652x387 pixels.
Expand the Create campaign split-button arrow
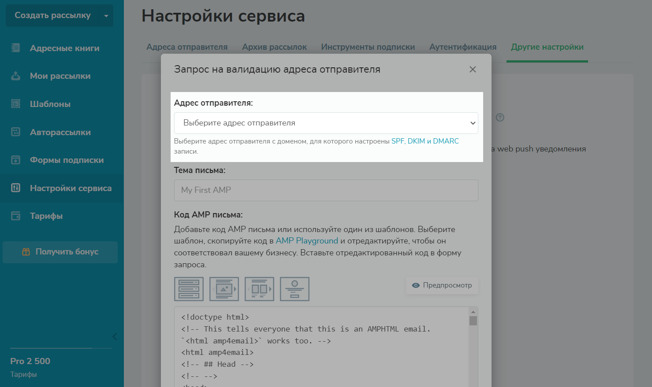106,16
